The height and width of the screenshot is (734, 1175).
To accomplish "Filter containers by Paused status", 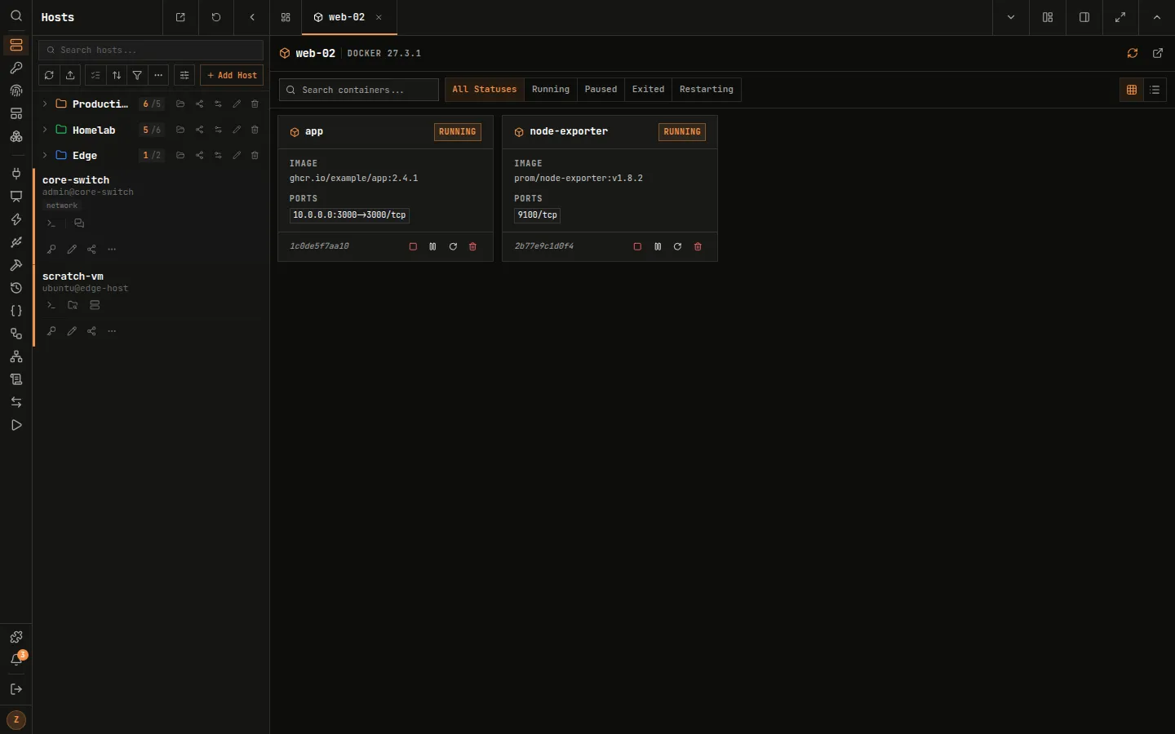I will (x=601, y=90).
